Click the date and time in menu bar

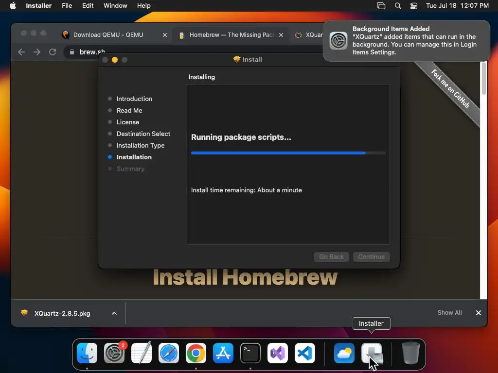pos(457,6)
